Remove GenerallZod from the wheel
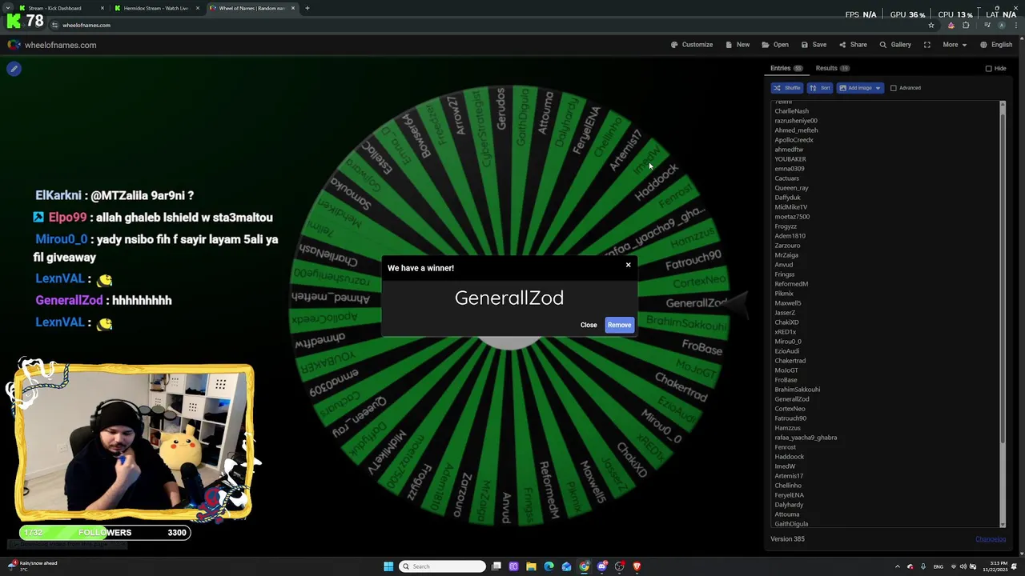Viewport: 1025px width, 576px height. 619,325
